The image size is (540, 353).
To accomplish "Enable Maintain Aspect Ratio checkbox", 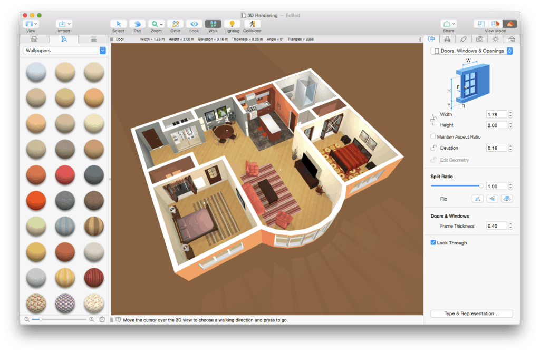I will click(433, 137).
